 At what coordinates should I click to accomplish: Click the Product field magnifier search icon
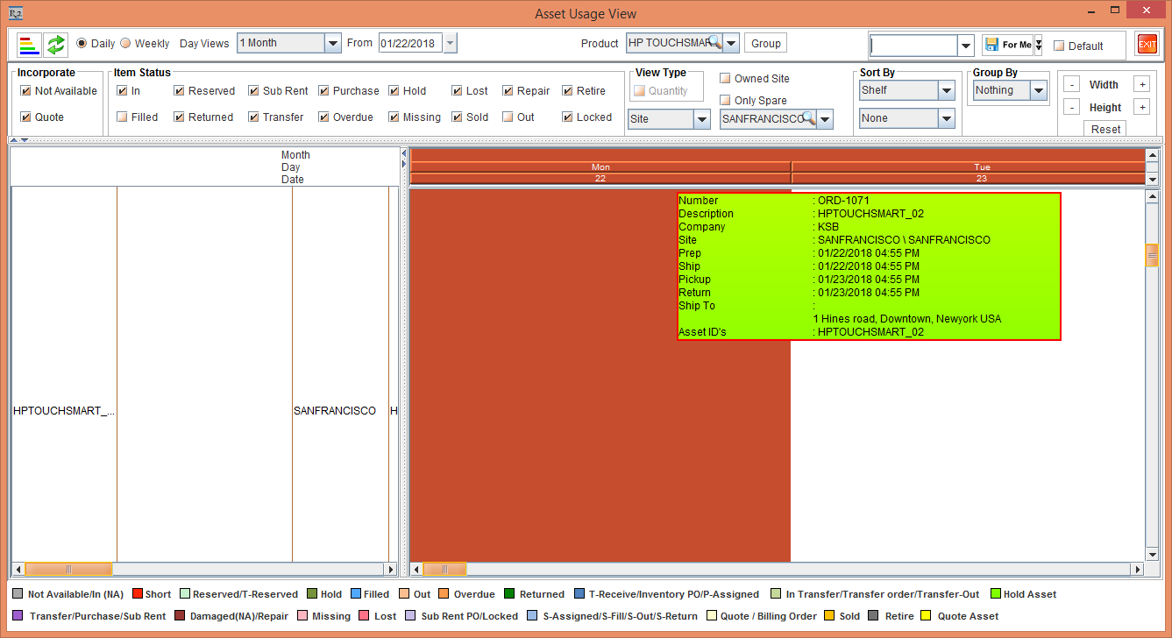click(715, 42)
